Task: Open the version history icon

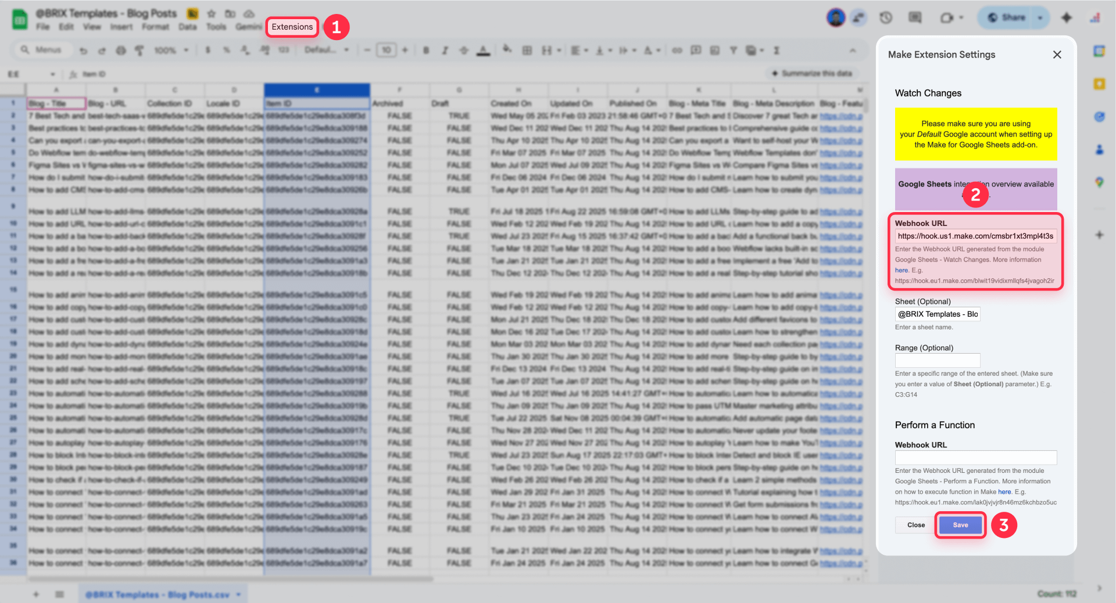Action: pyautogui.click(x=885, y=17)
